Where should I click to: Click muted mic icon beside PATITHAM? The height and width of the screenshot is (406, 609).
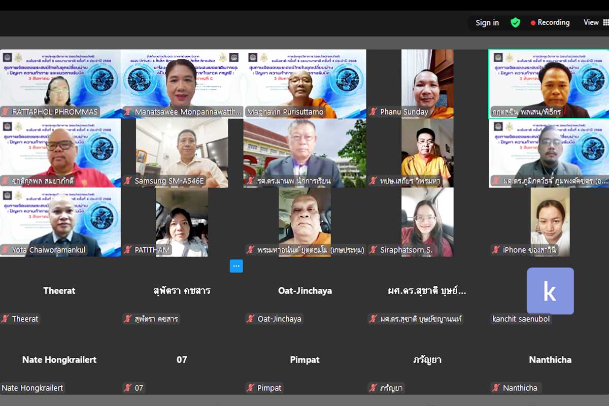[x=128, y=250]
